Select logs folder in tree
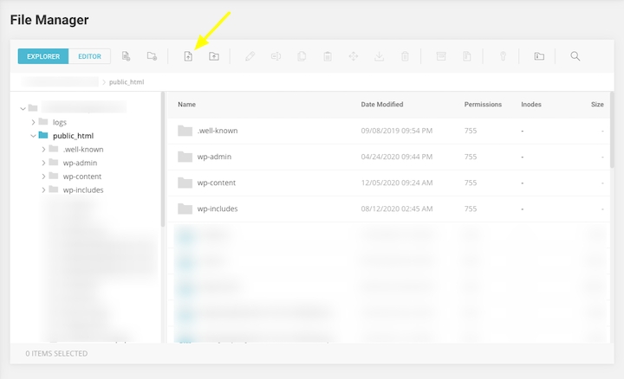The image size is (624, 379). pyautogui.click(x=59, y=122)
